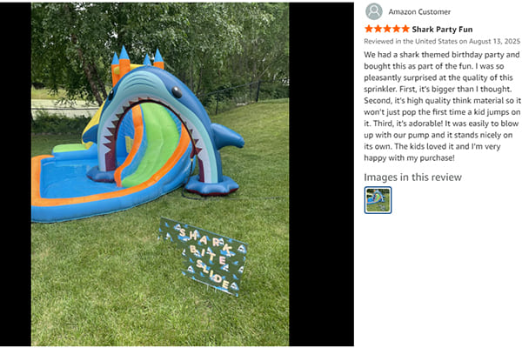Image resolution: width=522 pixels, height=348 pixels.
Task: Click the Amazon Customer profile avatar icon
Action: (x=374, y=11)
